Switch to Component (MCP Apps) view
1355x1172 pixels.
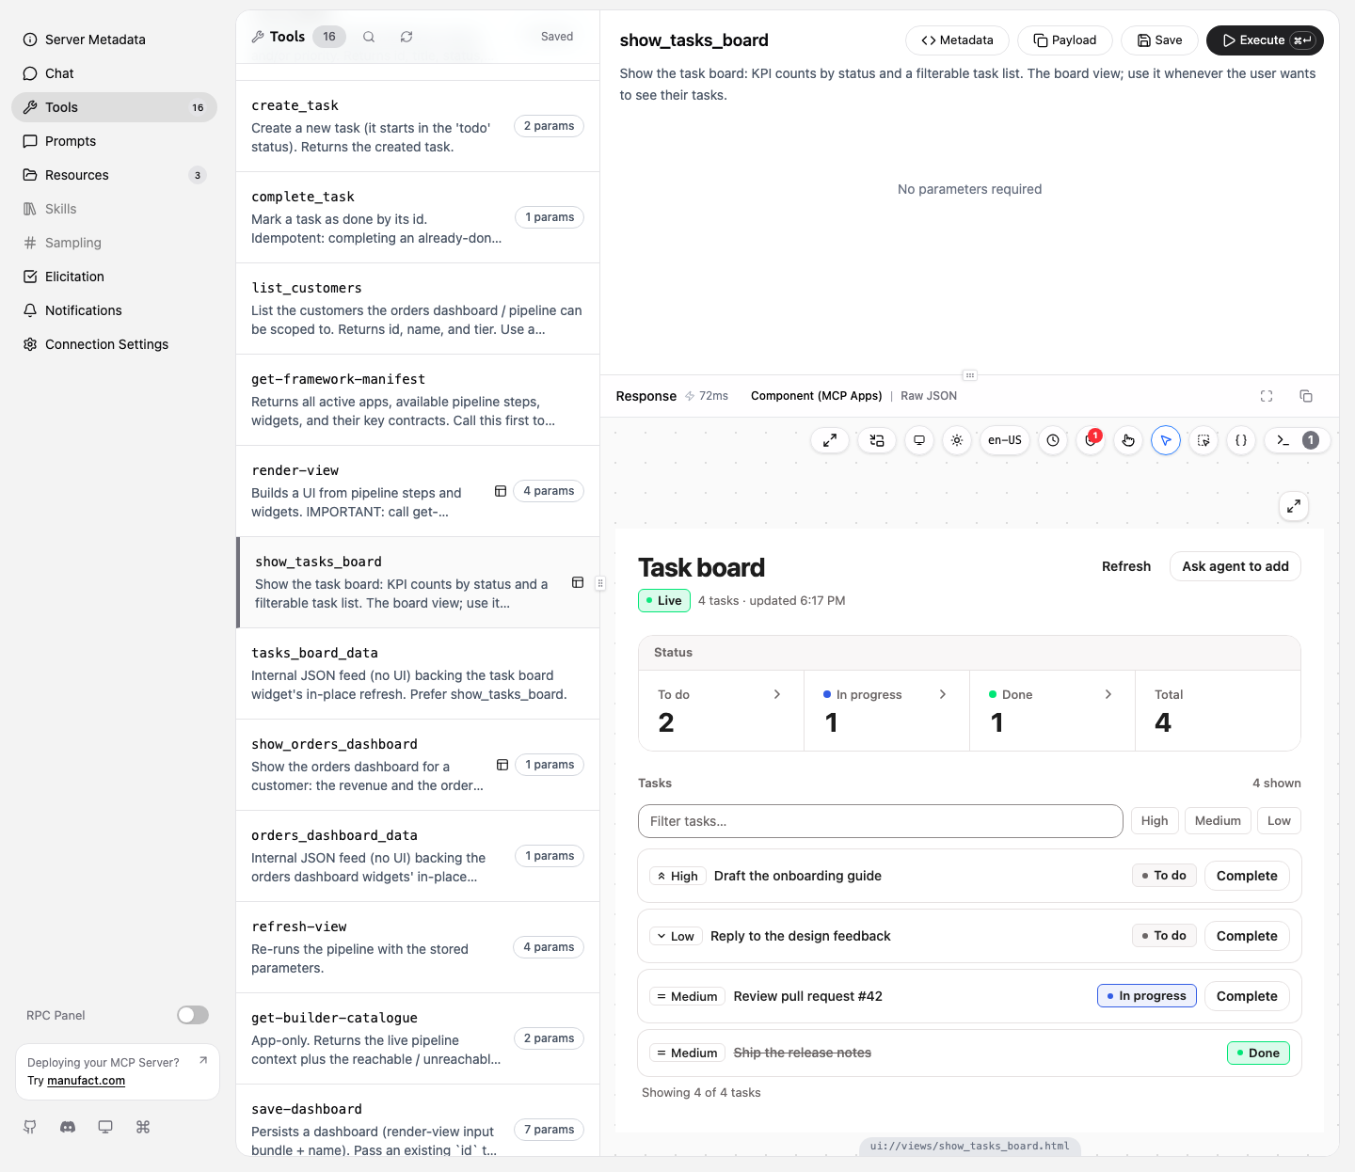(816, 396)
